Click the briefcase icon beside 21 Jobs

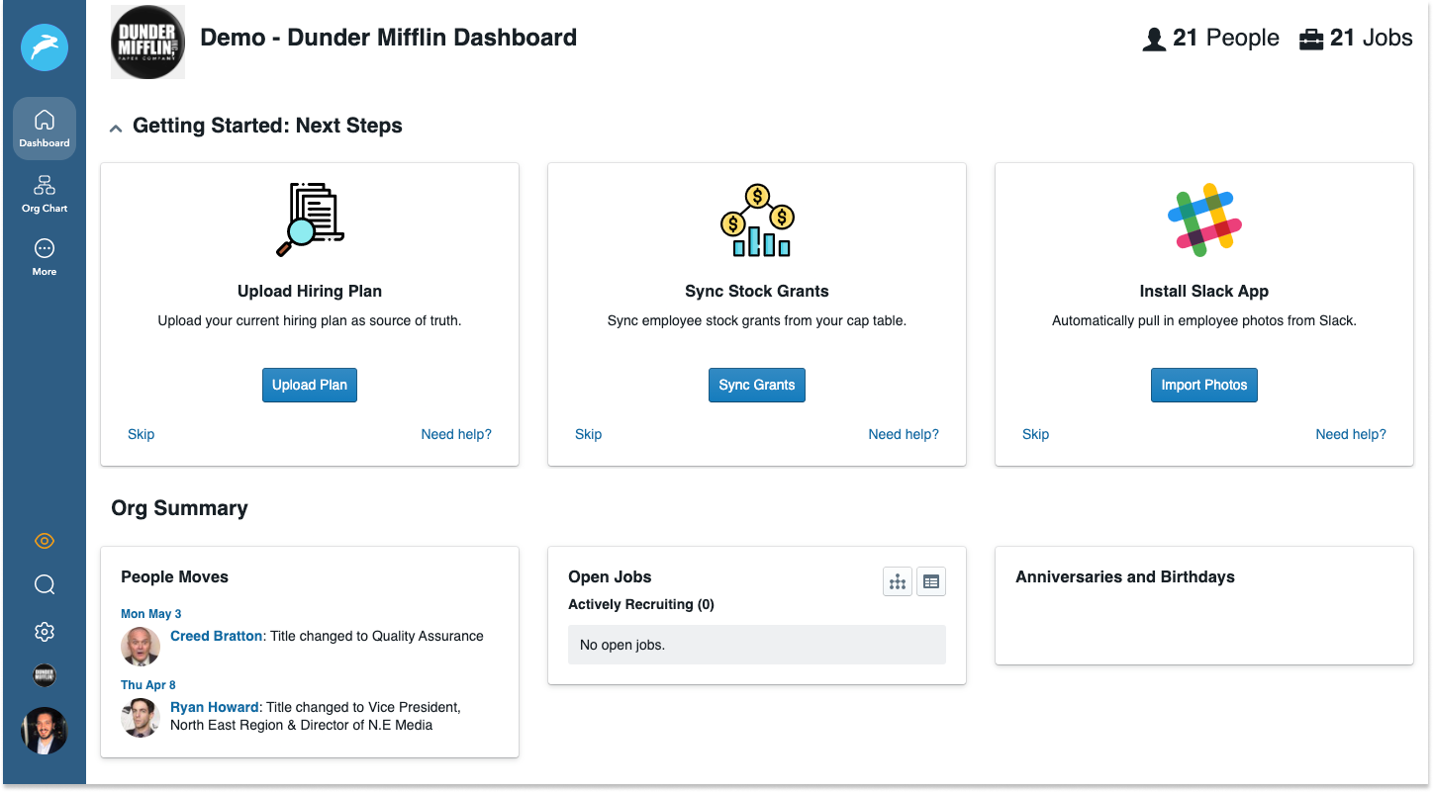[x=1311, y=40]
